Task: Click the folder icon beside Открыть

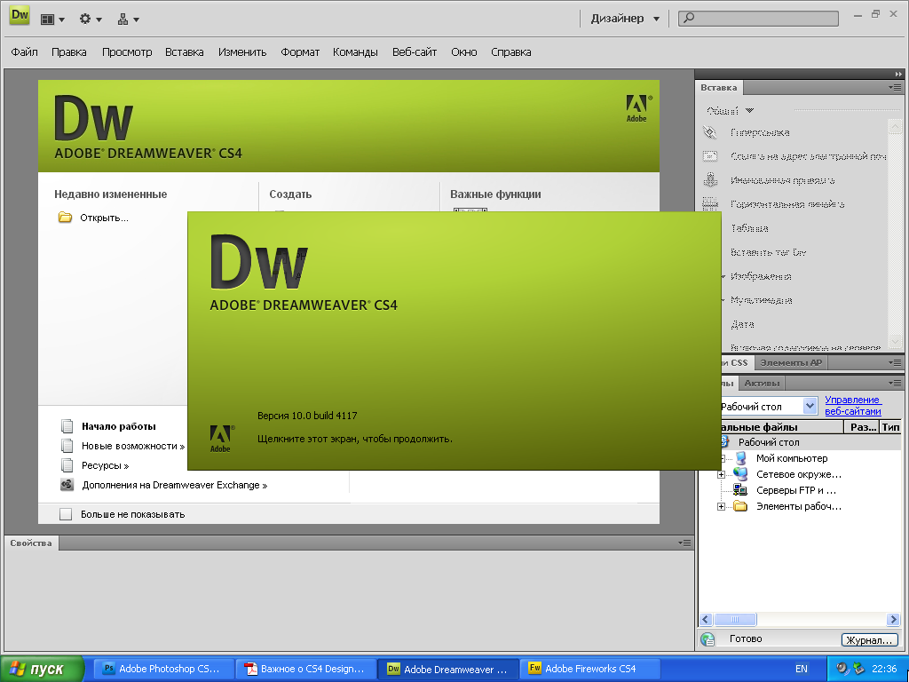Action: (65, 218)
